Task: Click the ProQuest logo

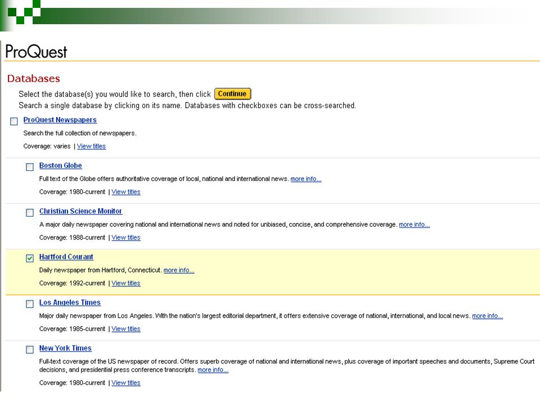Action: click(36, 52)
